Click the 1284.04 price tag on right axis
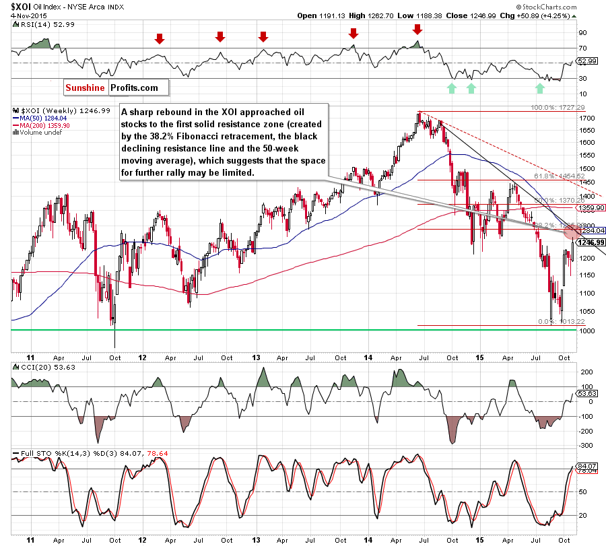Viewport: 606px width, 546px height. [x=591, y=231]
